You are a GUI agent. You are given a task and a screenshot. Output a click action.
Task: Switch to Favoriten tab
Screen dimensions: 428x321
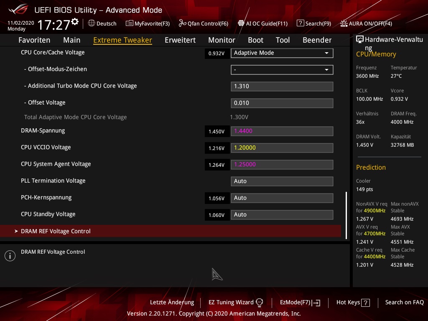coord(34,40)
